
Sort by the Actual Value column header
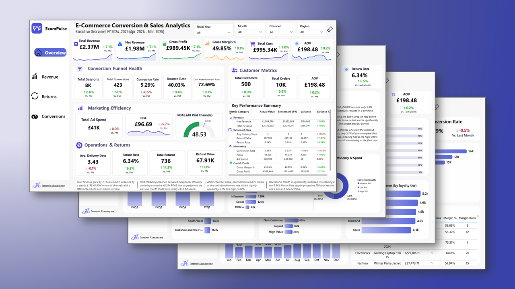click(x=266, y=112)
